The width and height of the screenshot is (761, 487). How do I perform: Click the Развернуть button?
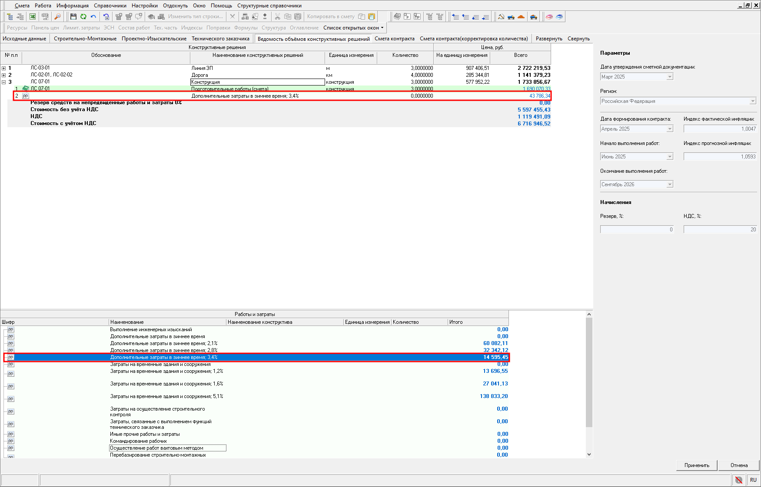pyautogui.click(x=549, y=39)
